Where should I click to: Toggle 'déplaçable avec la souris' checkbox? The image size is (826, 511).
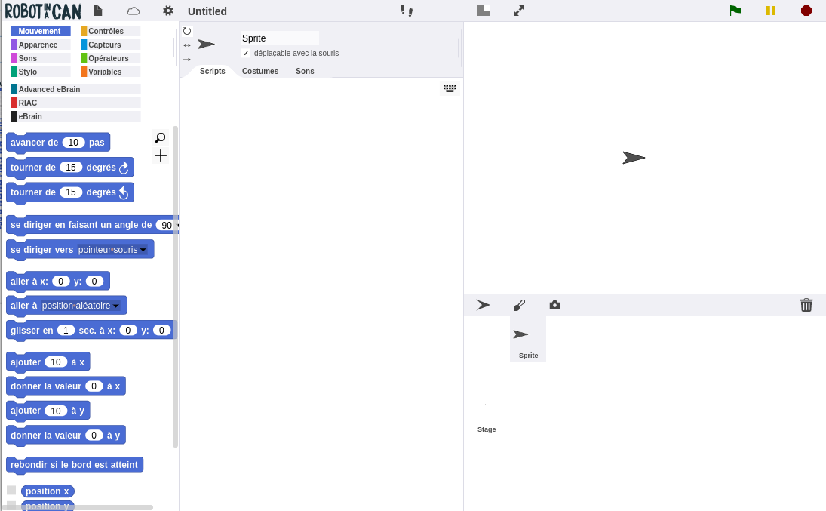coord(246,54)
